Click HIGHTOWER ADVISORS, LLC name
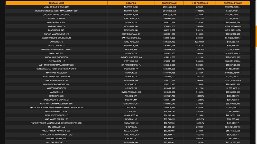The width and height of the screenshot is (257, 144). pyautogui.click(x=56, y=84)
